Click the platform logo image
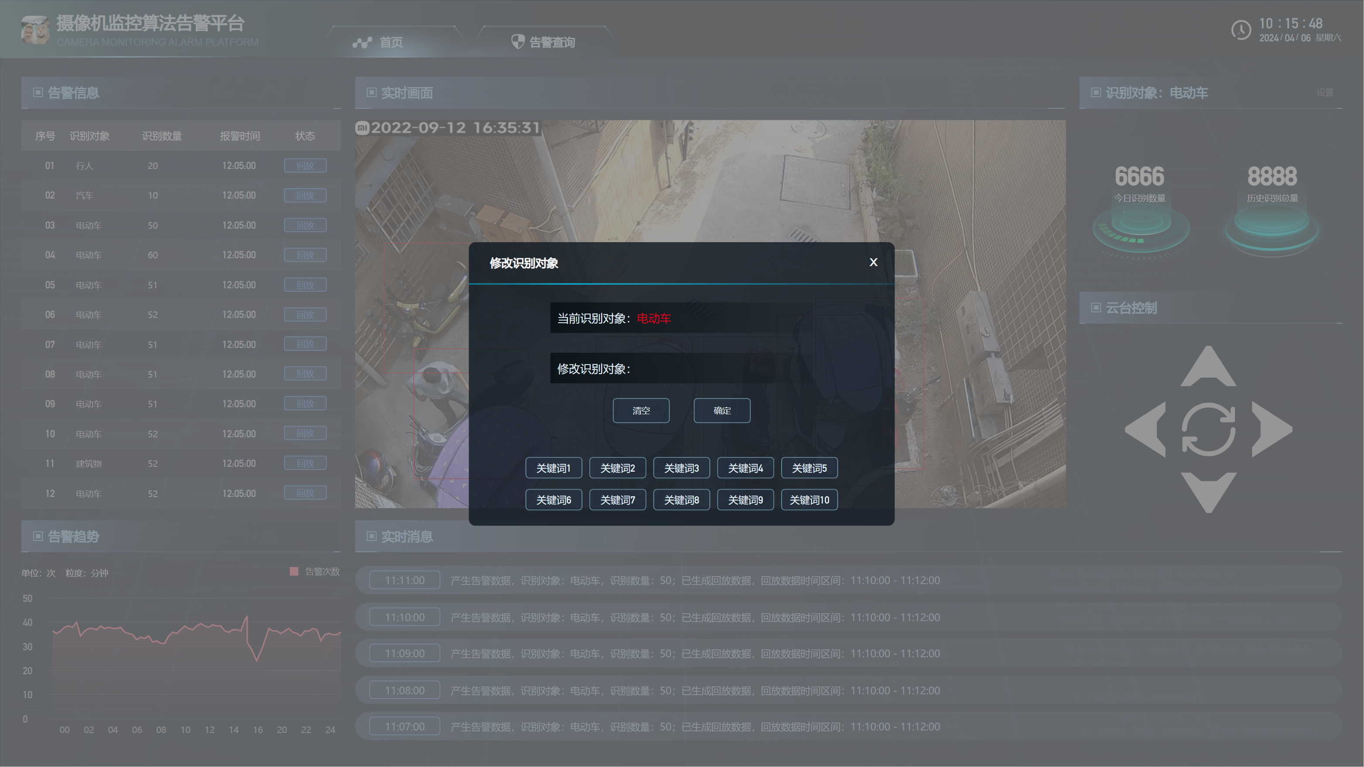The height and width of the screenshot is (767, 1364). pyautogui.click(x=35, y=30)
